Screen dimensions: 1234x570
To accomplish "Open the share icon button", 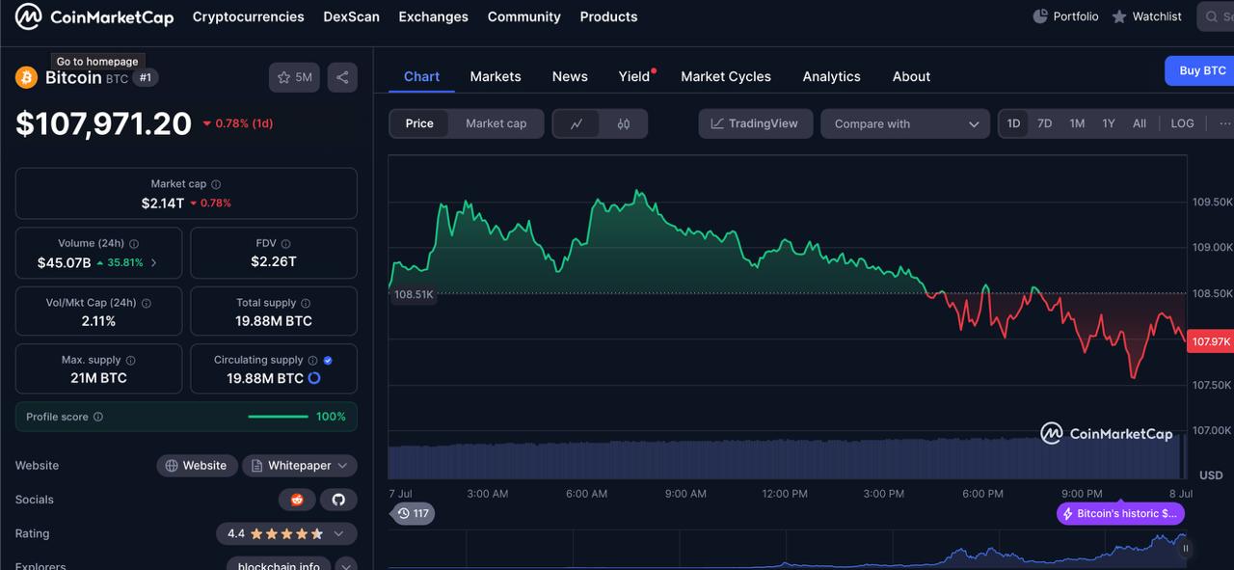I will tap(342, 77).
